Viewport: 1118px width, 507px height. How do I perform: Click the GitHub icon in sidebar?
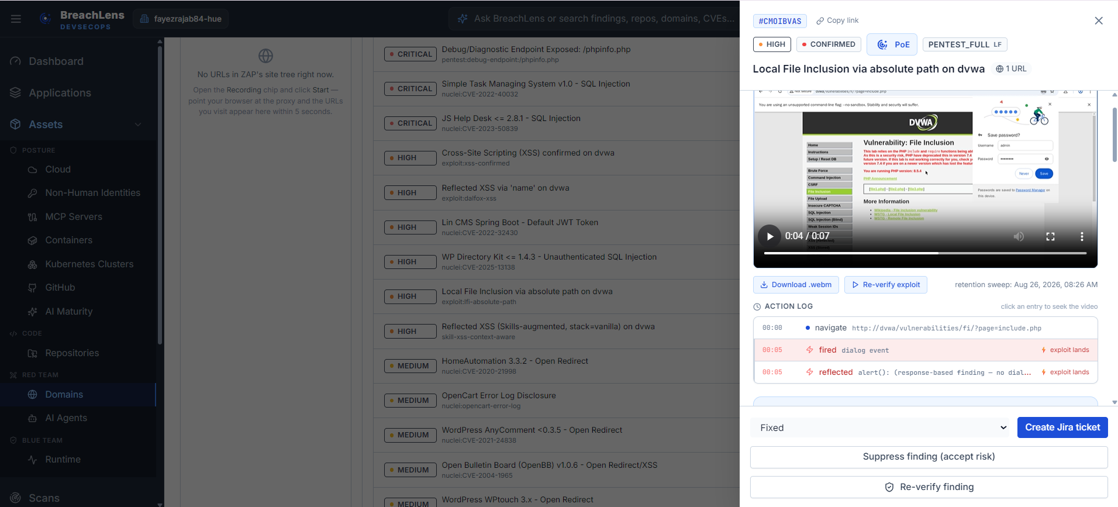pos(33,288)
